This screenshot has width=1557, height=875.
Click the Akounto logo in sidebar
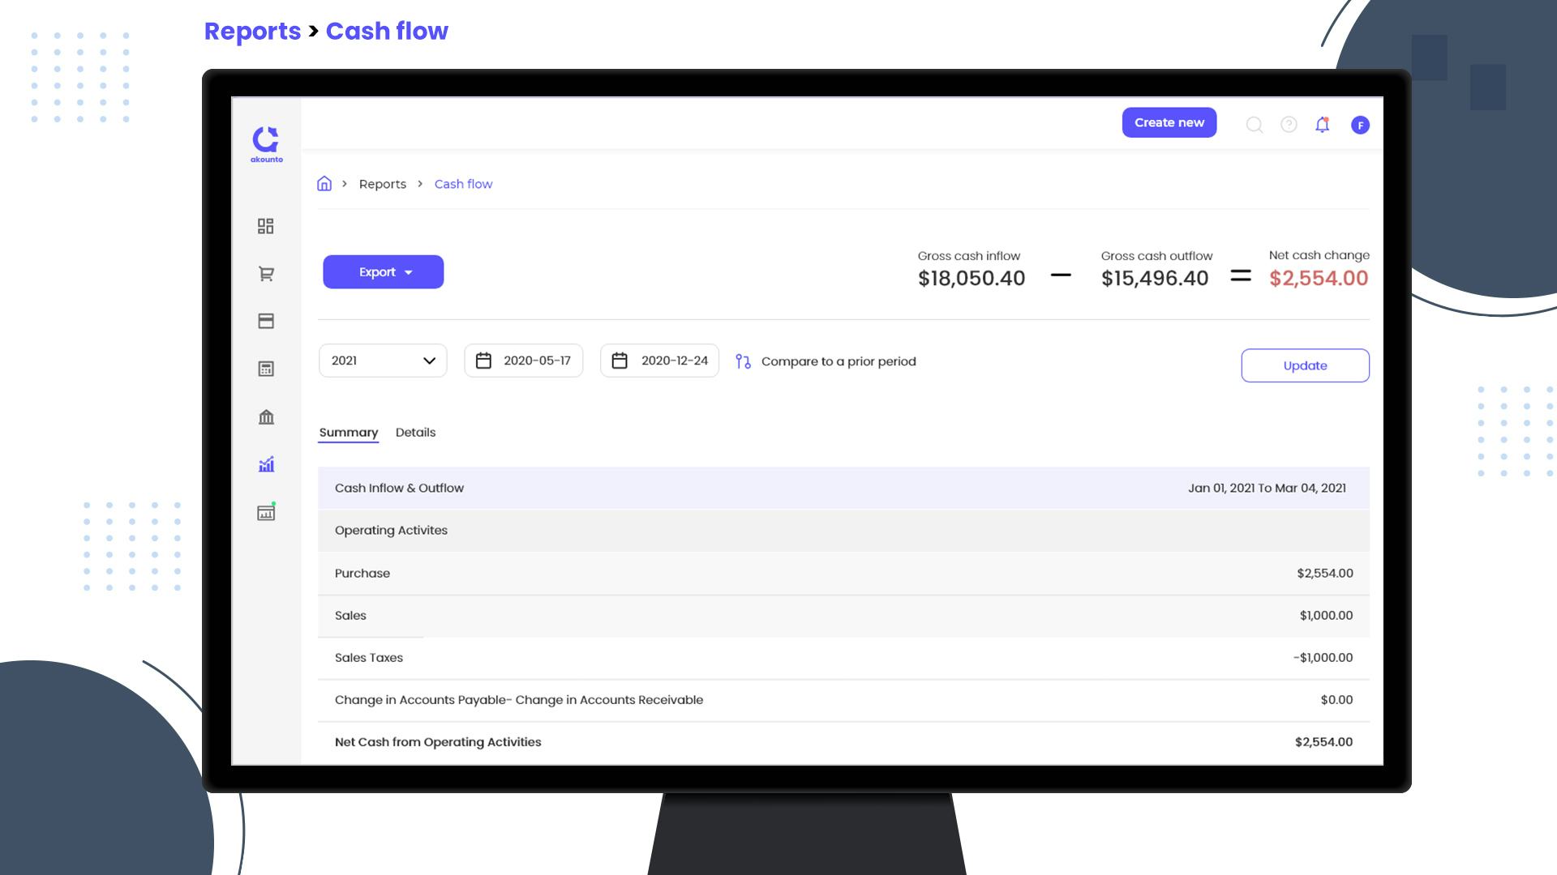pyautogui.click(x=266, y=143)
